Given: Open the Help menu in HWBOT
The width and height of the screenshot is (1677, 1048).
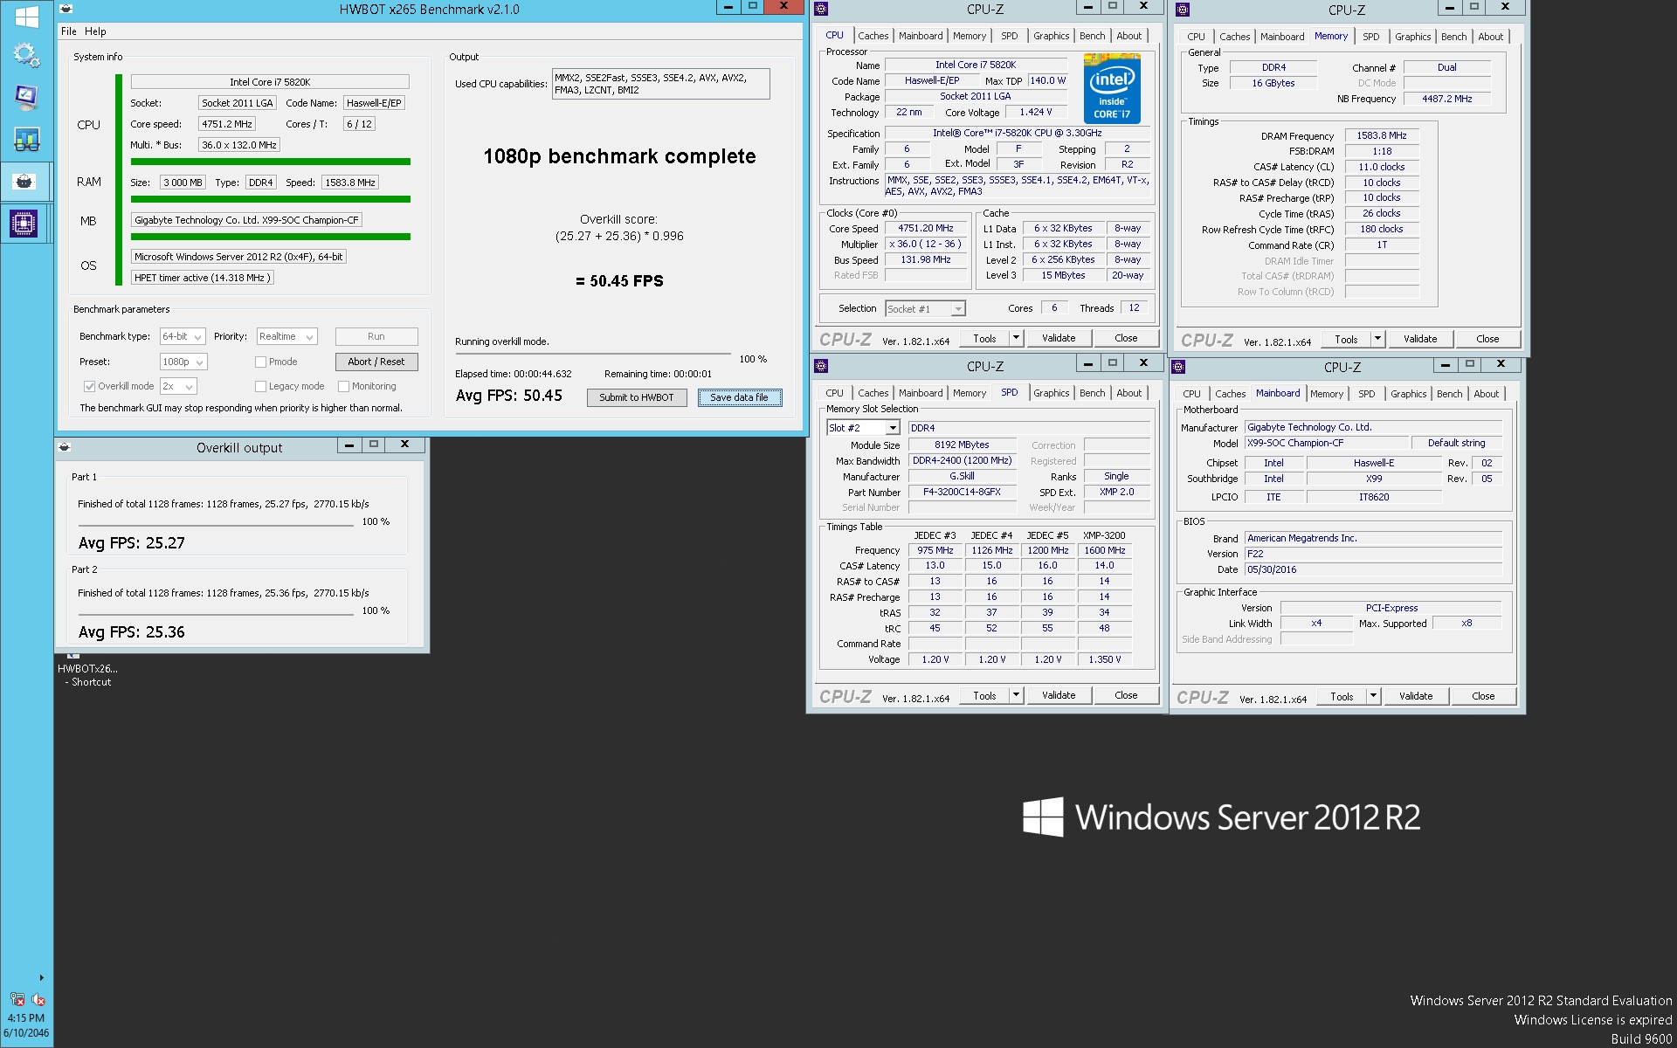Looking at the screenshot, I should pos(95,31).
